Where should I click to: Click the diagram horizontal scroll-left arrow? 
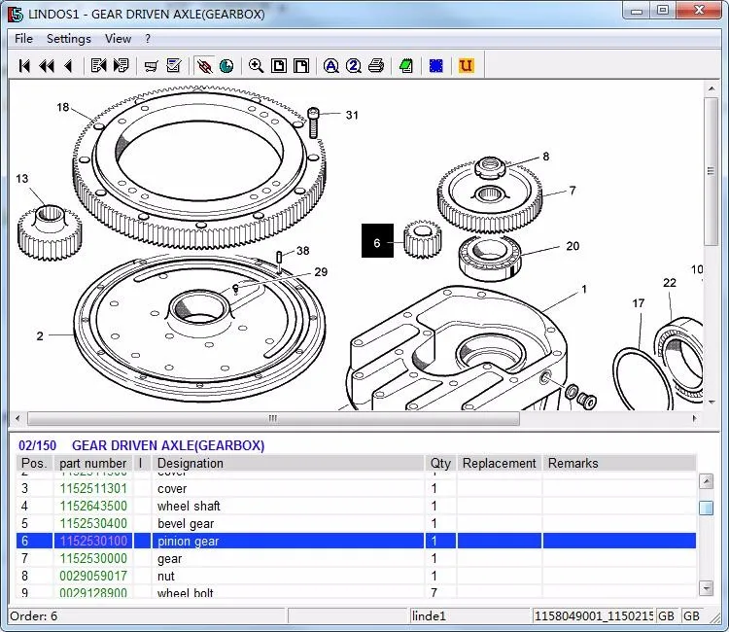coord(17,418)
